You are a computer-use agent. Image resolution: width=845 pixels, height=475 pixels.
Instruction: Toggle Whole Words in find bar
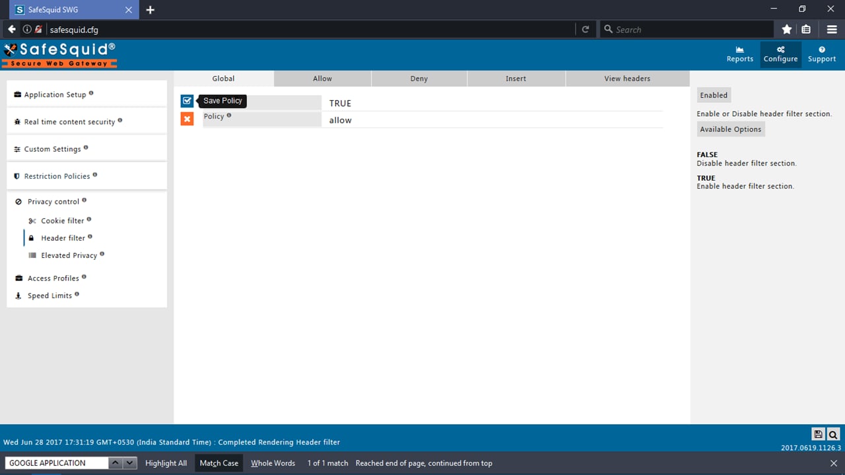pos(273,463)
